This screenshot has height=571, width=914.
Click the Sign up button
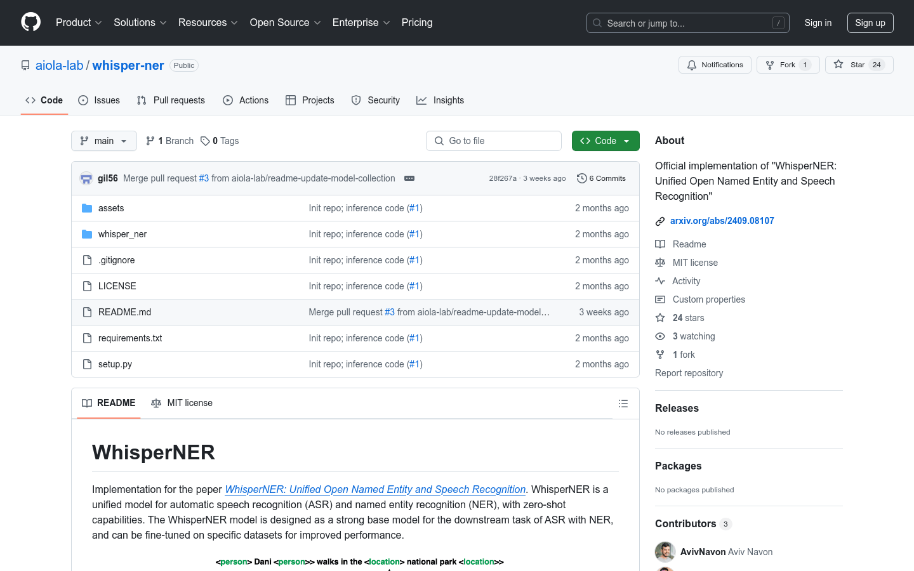[870, 23]
